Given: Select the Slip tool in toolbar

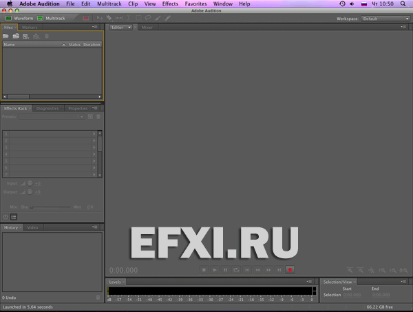Looking at the screenshot, I should pyautogui.click(x=119, y=18).
